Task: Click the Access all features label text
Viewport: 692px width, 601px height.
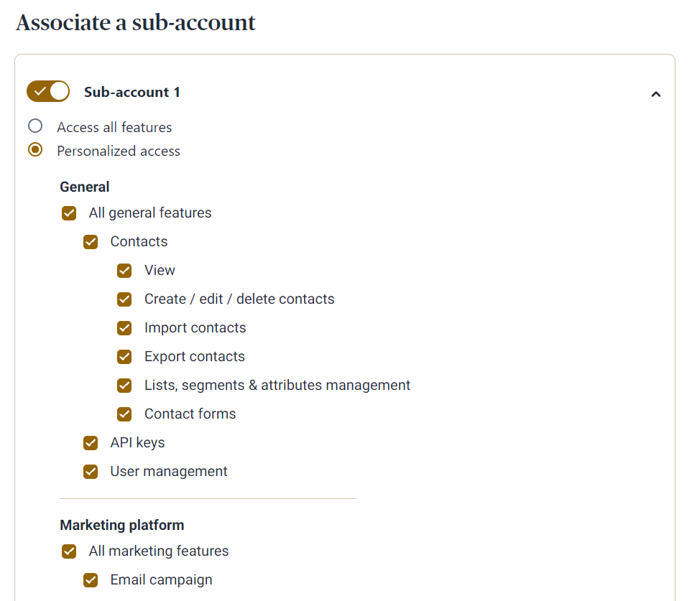Action: click(114, 127)
